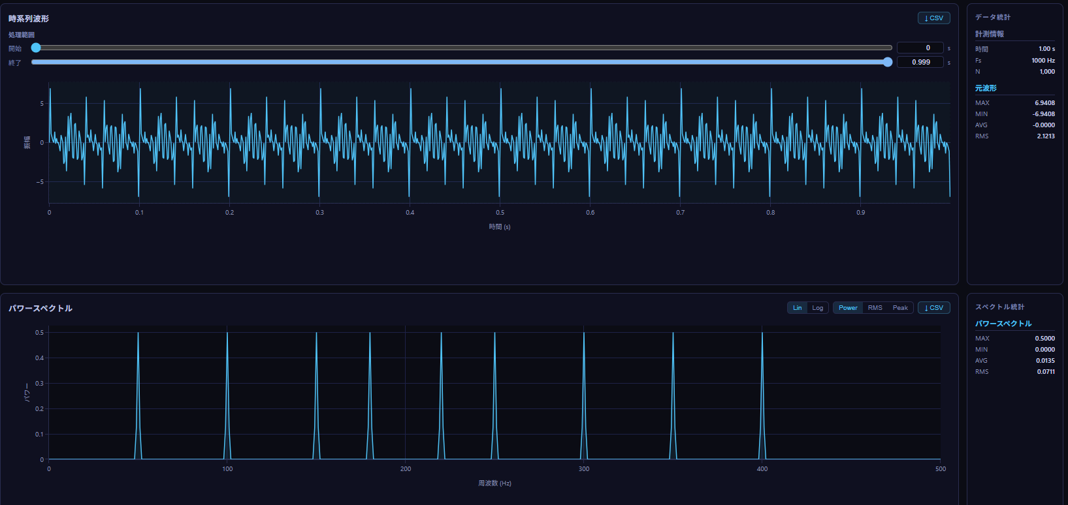Click the sample count value 1,000
Image resolution: width=1068 pixels, height=505 pixels.
pos(1047,72)
